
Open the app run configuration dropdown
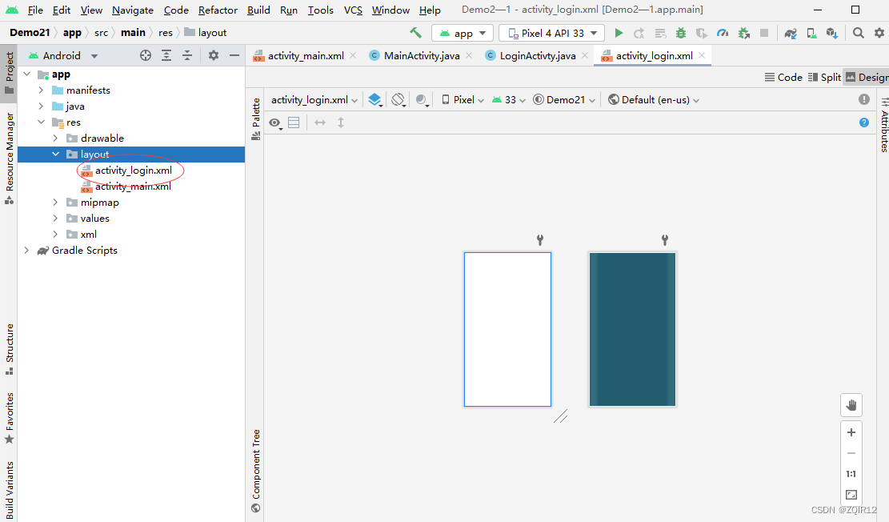point(463,33)
